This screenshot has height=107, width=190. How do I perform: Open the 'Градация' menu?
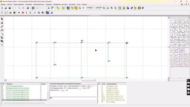click(49, 4)
